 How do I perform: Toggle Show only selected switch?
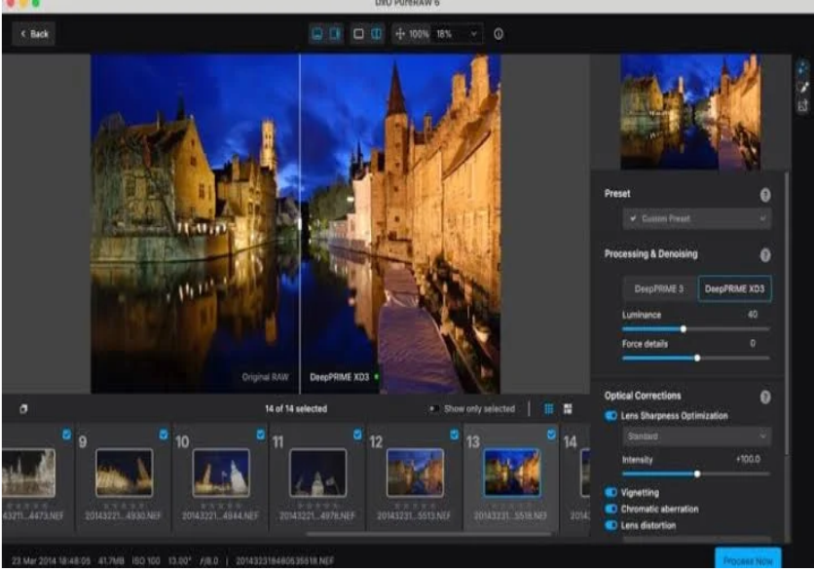pos(433,409)
